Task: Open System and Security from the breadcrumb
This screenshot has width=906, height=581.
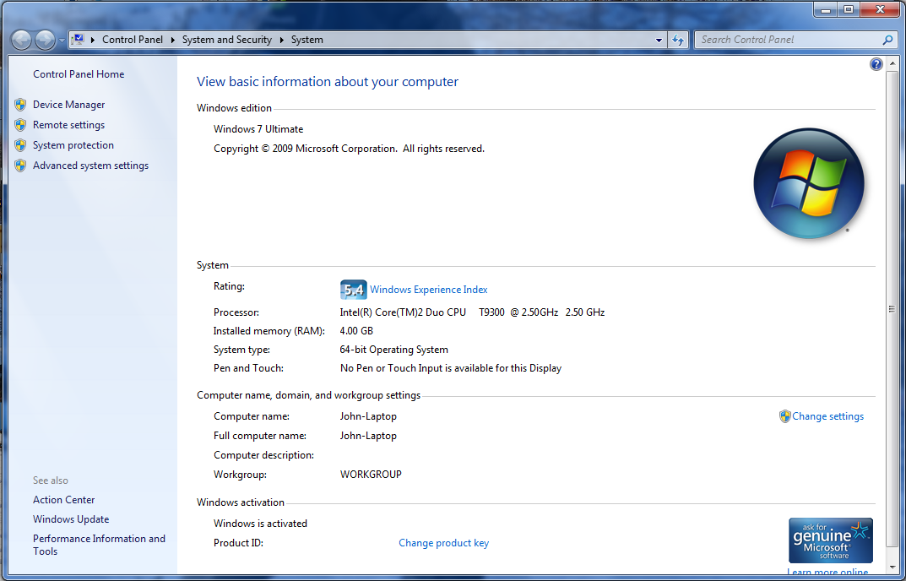Action: [226, 40]
